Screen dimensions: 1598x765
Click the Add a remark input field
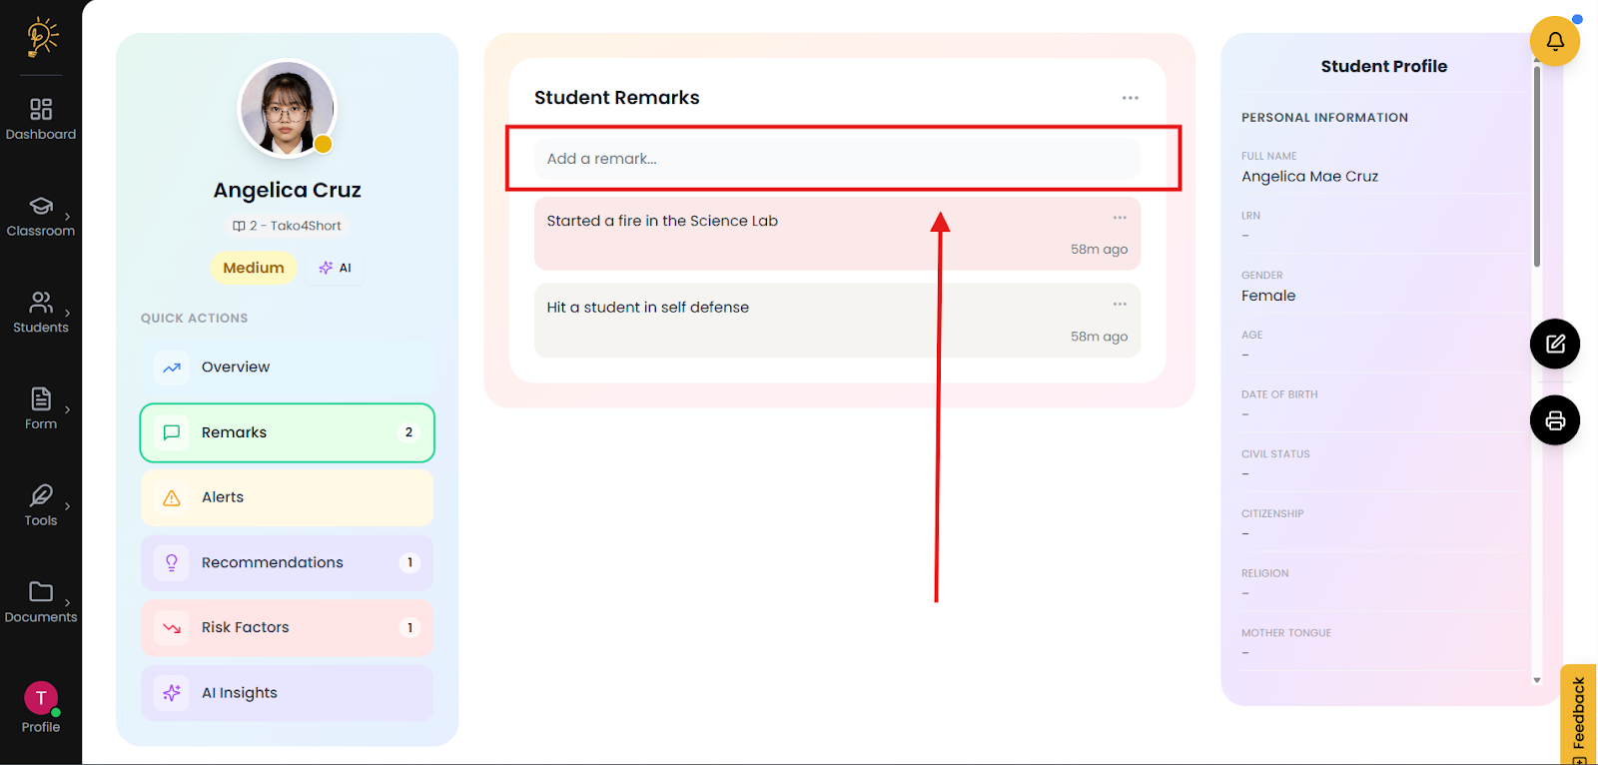[x=837, y=159]
